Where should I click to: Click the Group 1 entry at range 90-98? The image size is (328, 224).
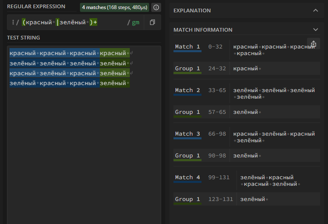point(187,156)
